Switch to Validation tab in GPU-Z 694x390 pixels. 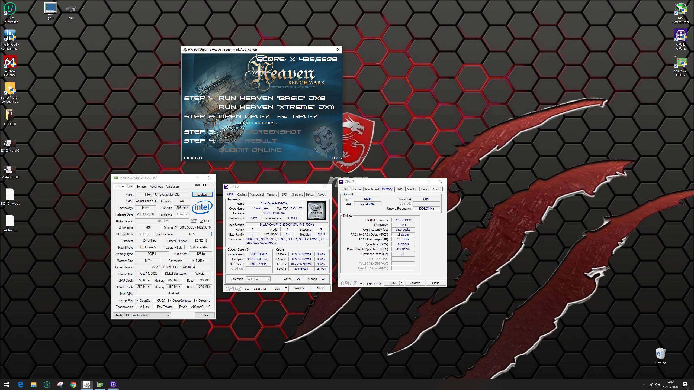pyautogui.click(x=172, y=187)
